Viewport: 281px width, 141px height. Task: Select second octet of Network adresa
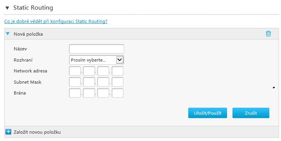tap(89, 71)
